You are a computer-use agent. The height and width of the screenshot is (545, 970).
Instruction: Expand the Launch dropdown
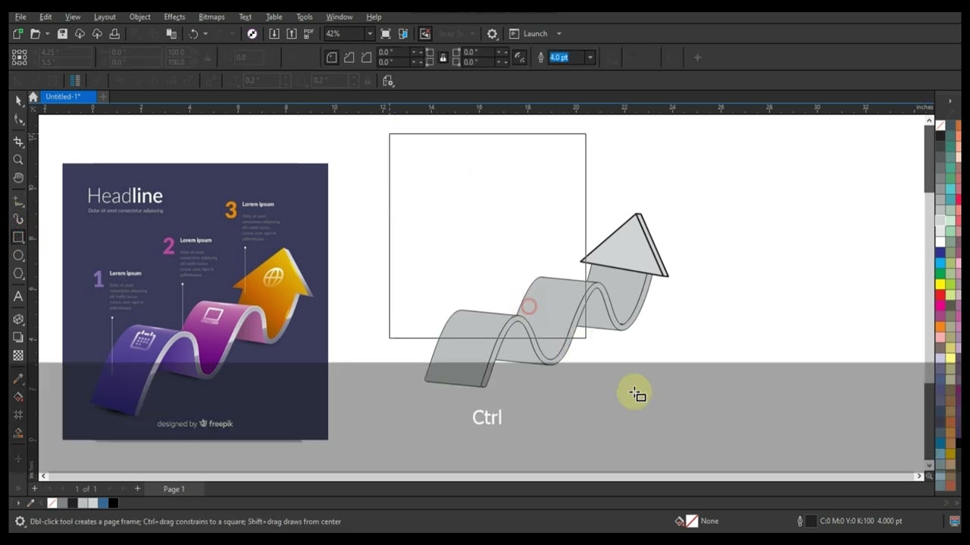tap(559, 33)
